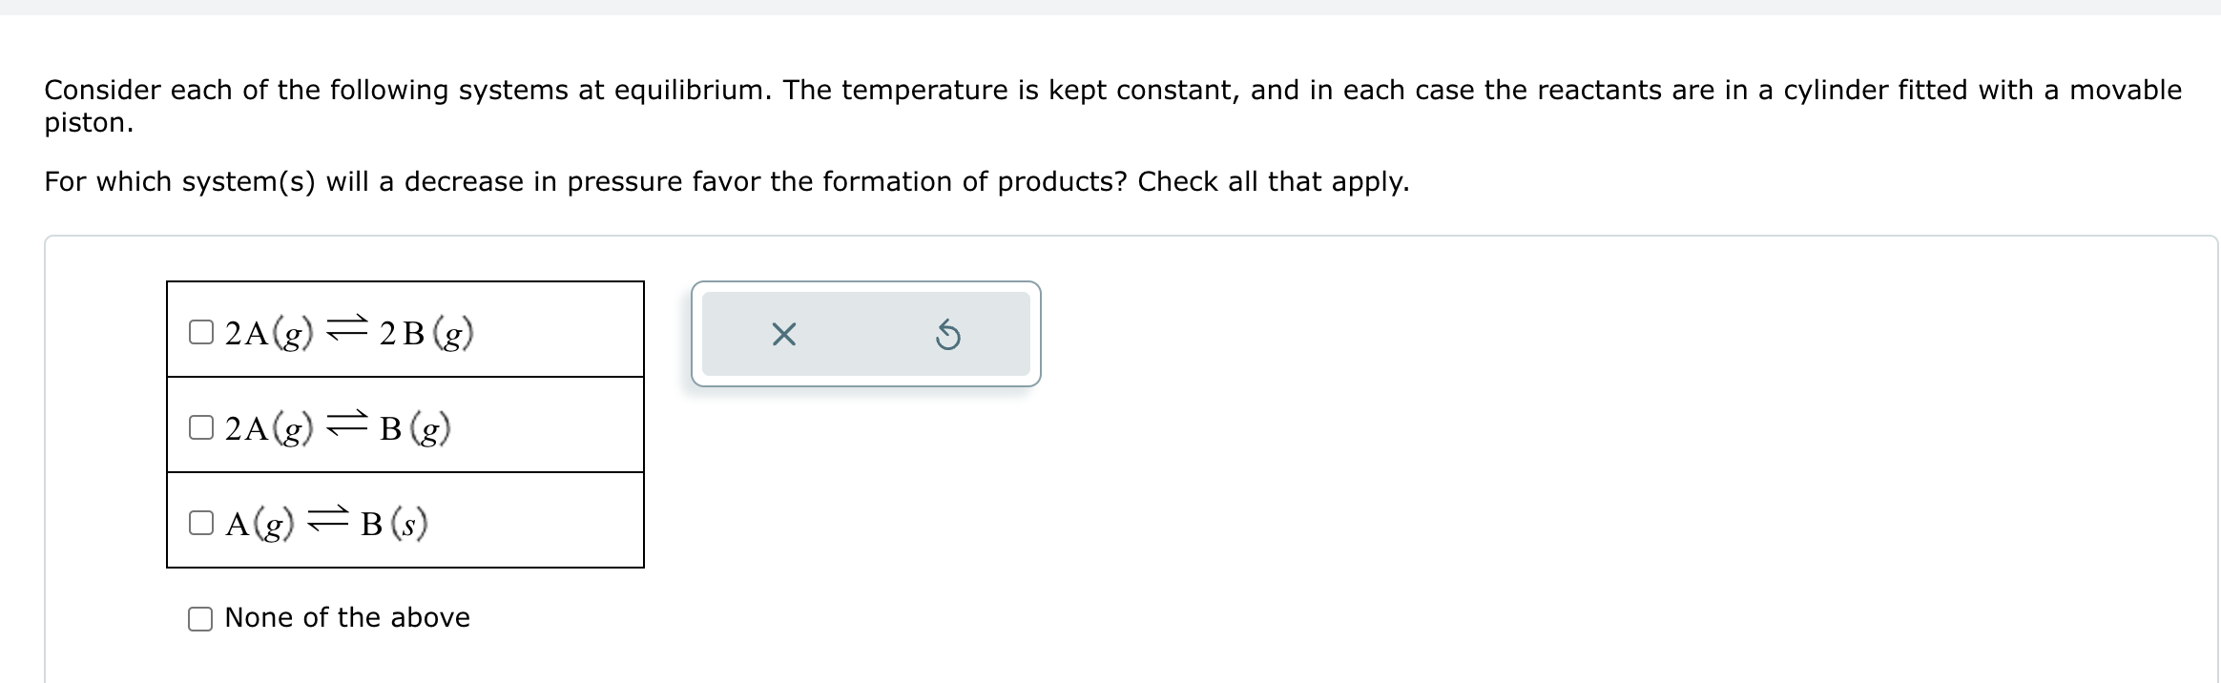Click the first equation row to expand details
Image resolution: width=2221 pixels, height=683 pixels.
405,329
